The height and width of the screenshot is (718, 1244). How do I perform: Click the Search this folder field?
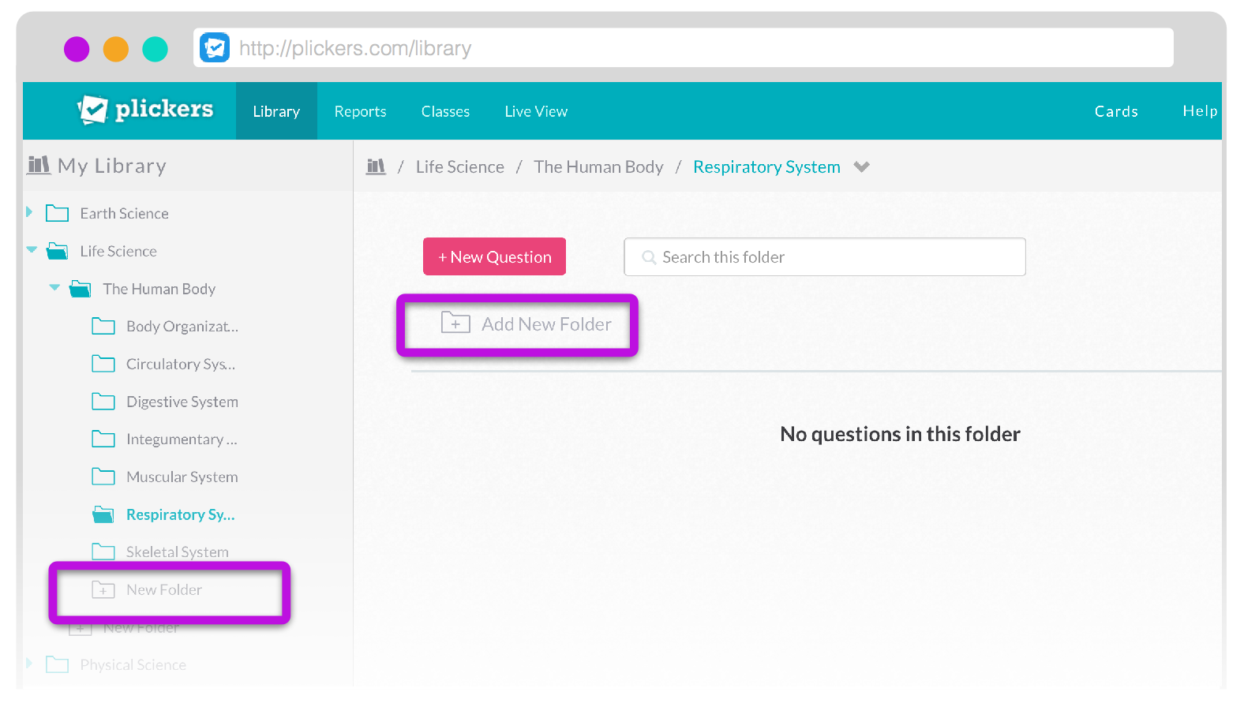(x=825, y=257)
